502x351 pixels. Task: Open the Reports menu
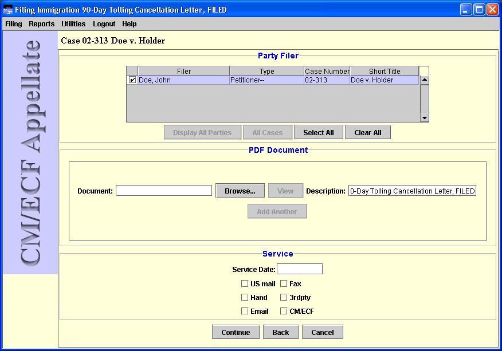point(42,24)
